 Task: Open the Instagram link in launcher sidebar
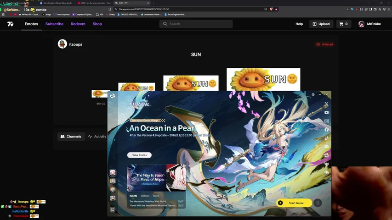(x=326, y=121)
